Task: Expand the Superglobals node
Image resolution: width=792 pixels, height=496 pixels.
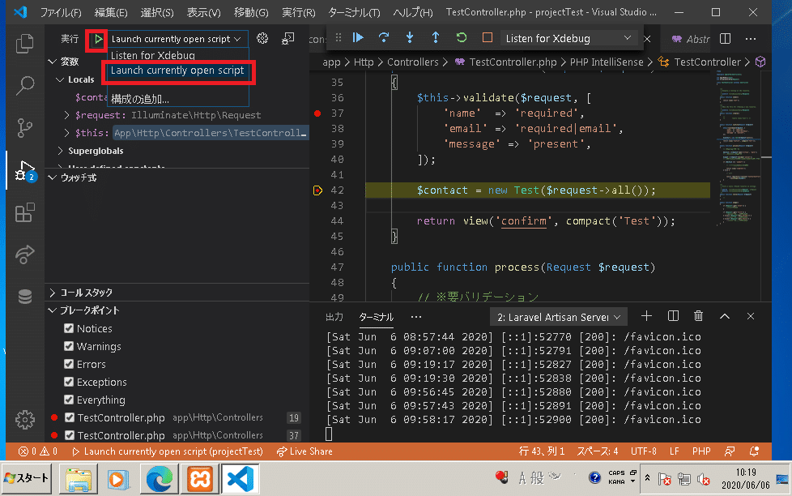Action: pyautogui.click(x=60, y=151)
